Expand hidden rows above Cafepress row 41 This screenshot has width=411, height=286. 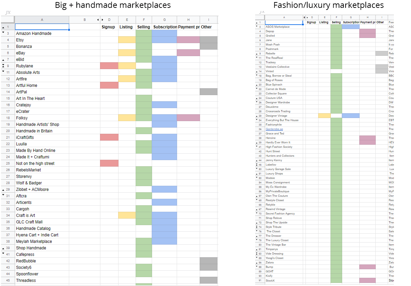[3, 254]
